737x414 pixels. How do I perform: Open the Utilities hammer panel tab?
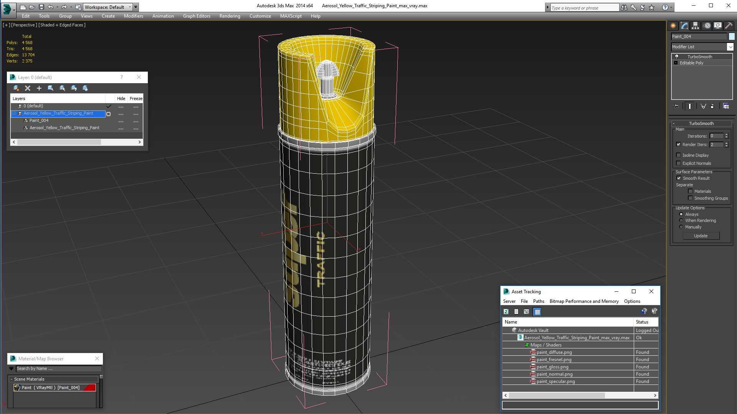pos(729,26)
